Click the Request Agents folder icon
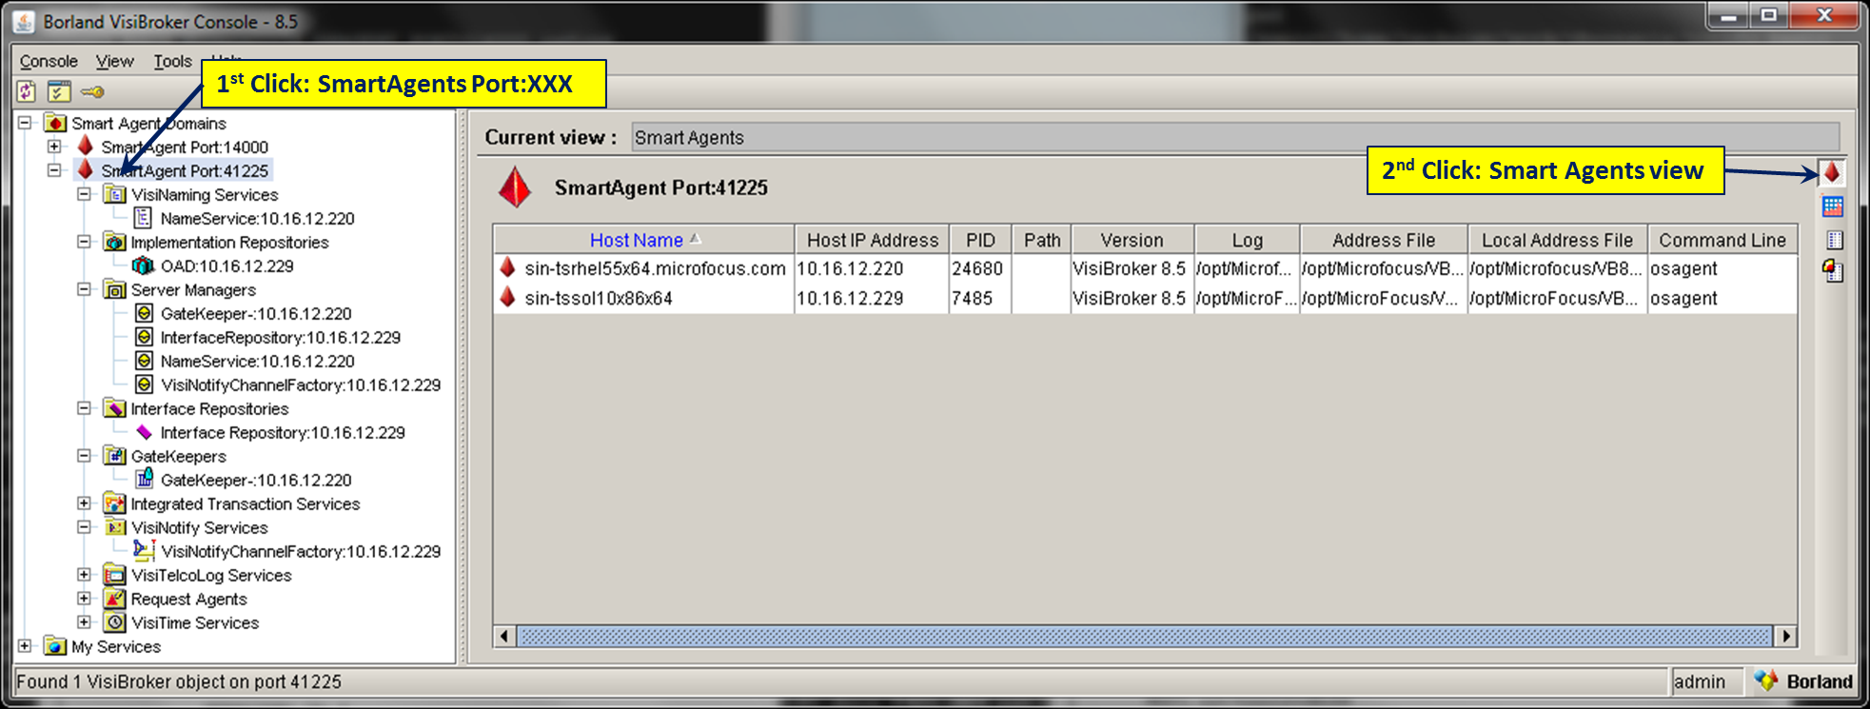 click(115, 599)
